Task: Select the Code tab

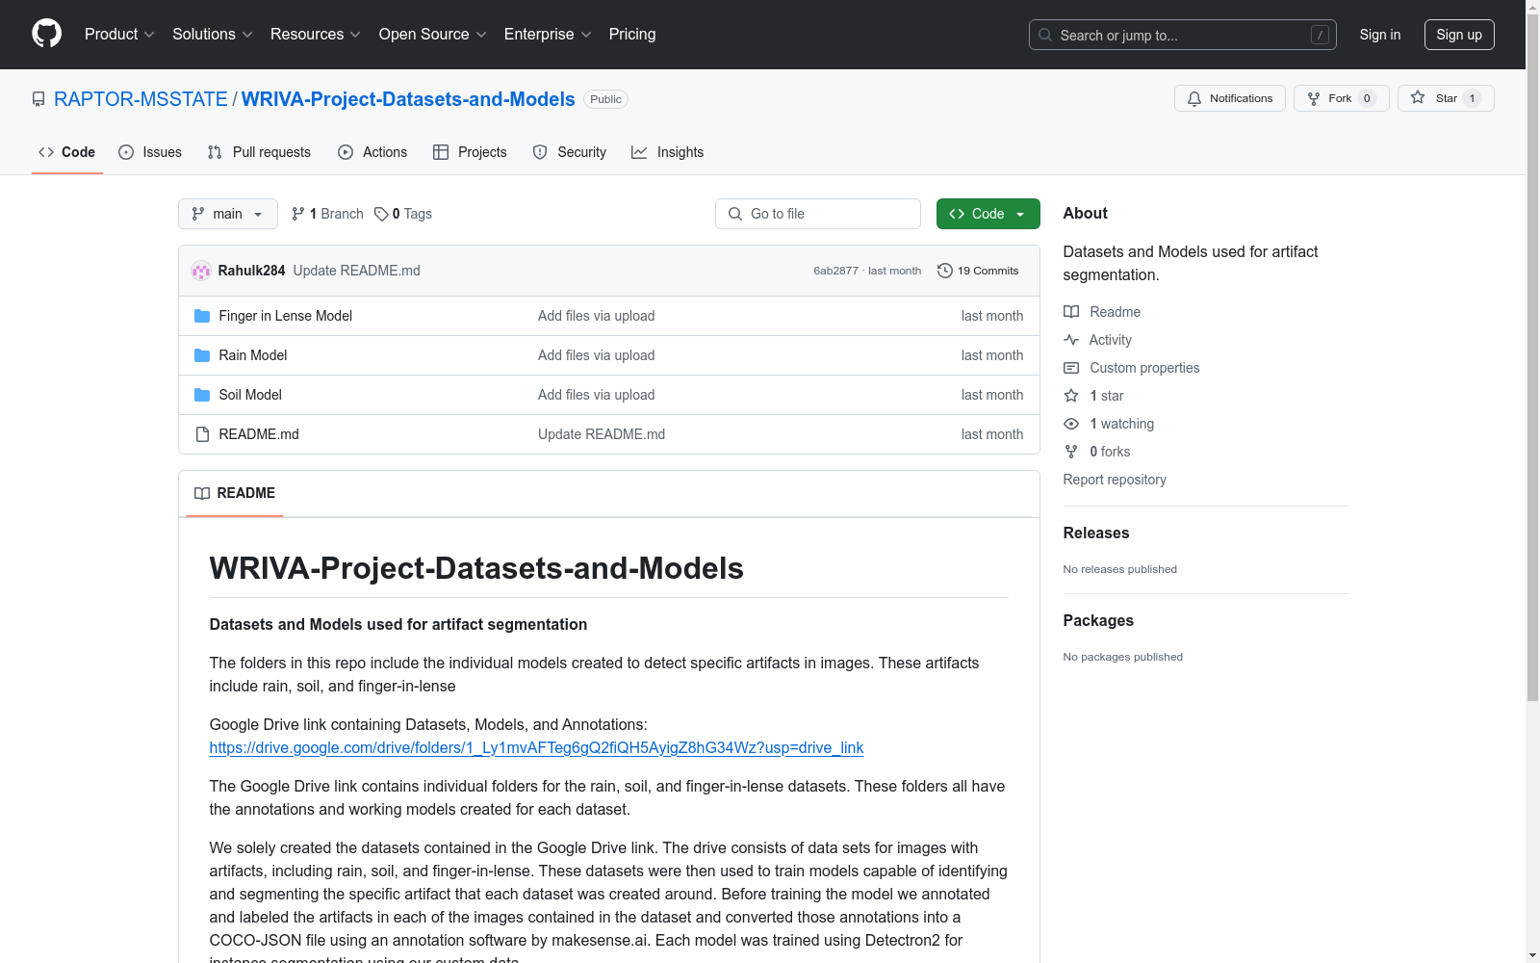Action: coord(67,152)
